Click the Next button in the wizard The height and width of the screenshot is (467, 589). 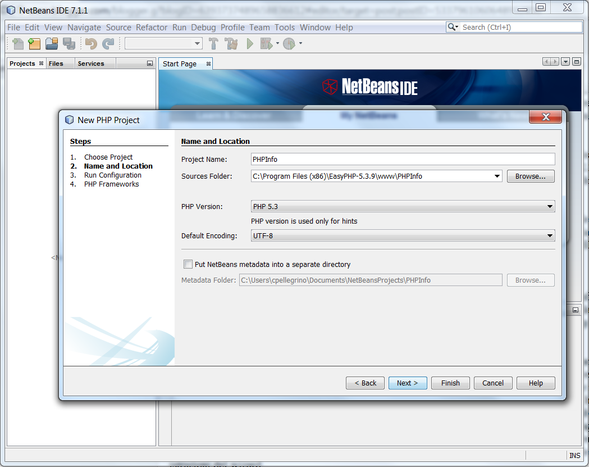408,383
